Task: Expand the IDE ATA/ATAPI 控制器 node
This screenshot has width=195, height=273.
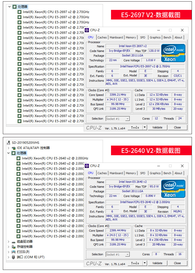Action: coord(8,148)
